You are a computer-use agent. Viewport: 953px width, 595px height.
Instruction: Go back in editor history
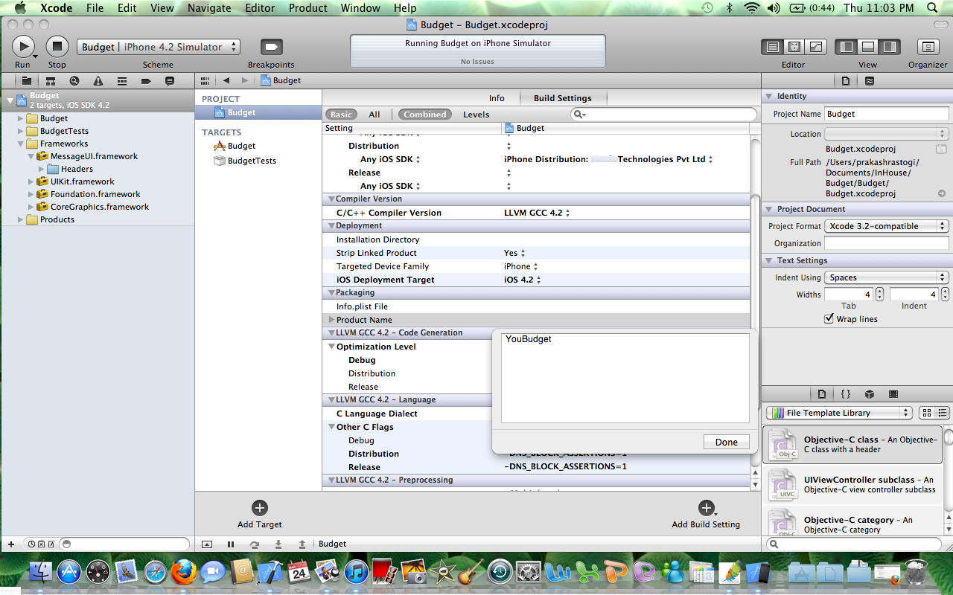click(226, 80)
